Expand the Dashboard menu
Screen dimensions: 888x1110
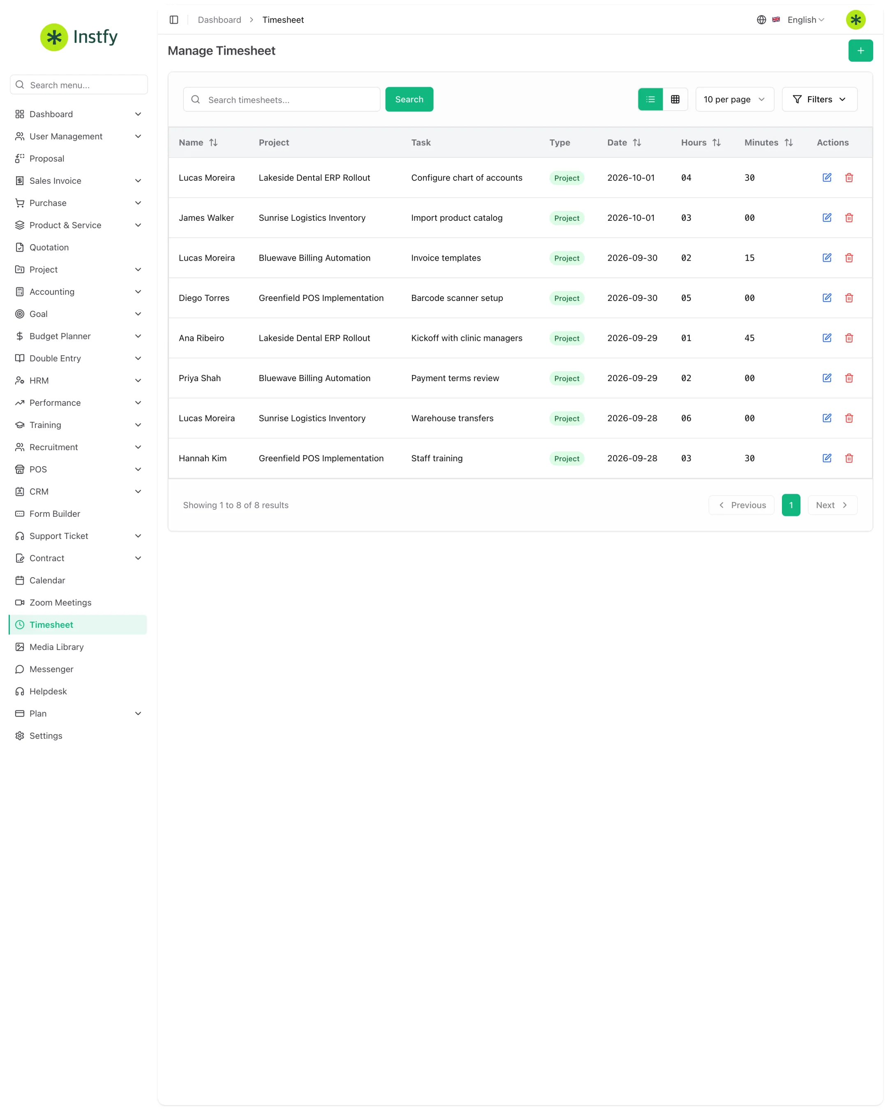(x=78, y=114)
